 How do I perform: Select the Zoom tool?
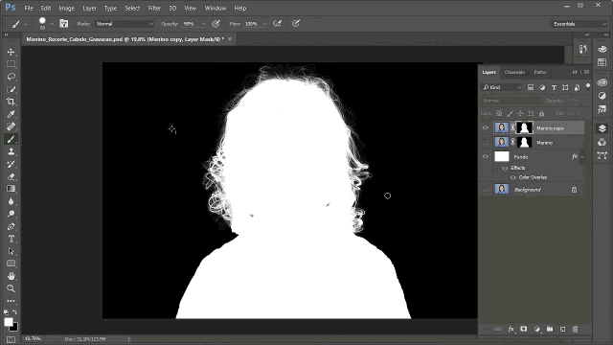(11, 288)
